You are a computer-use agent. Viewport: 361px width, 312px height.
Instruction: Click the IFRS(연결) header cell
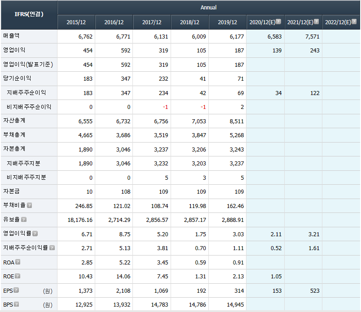29,14
